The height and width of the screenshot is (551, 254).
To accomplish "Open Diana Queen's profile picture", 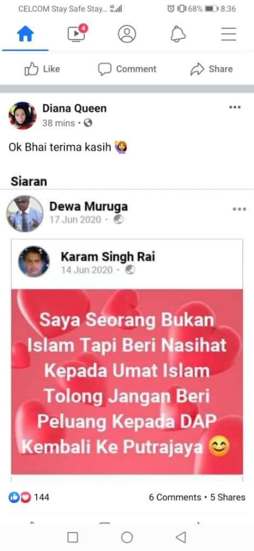I will coord(23,116).
